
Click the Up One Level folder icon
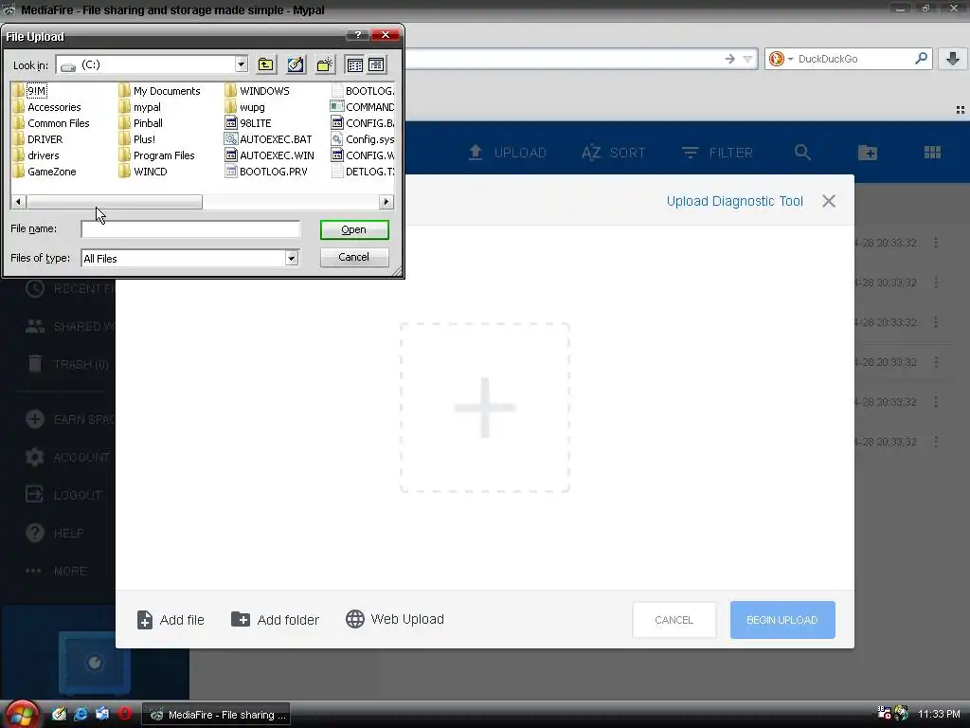coord(265,64)
